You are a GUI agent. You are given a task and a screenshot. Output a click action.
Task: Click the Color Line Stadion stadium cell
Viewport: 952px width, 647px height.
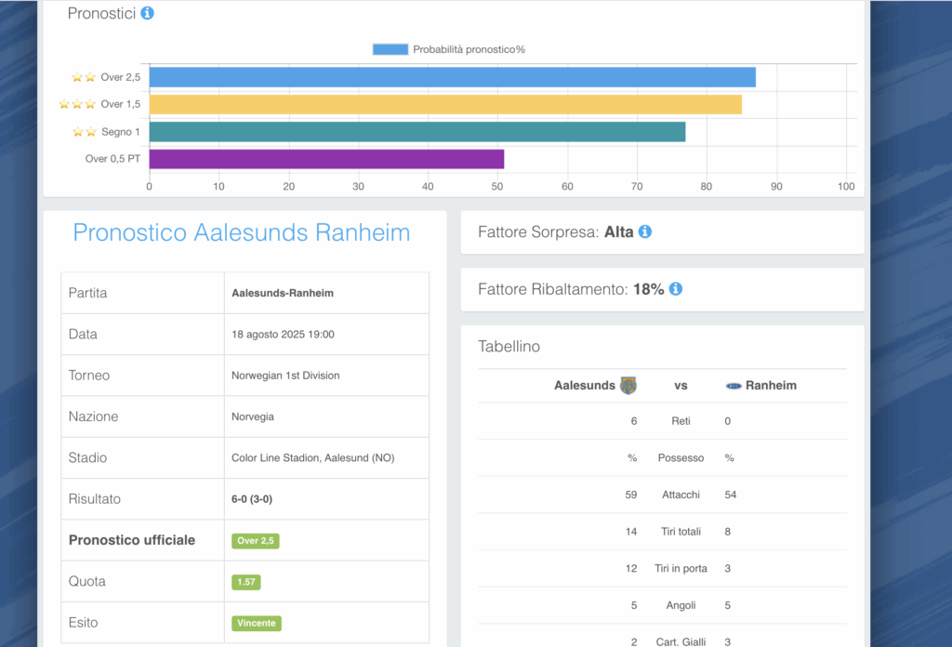click(x=326, y=458)
